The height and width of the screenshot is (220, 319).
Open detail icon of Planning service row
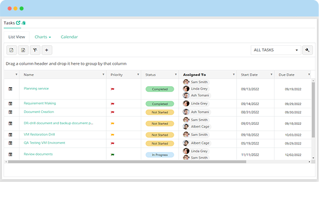[11, 89]
